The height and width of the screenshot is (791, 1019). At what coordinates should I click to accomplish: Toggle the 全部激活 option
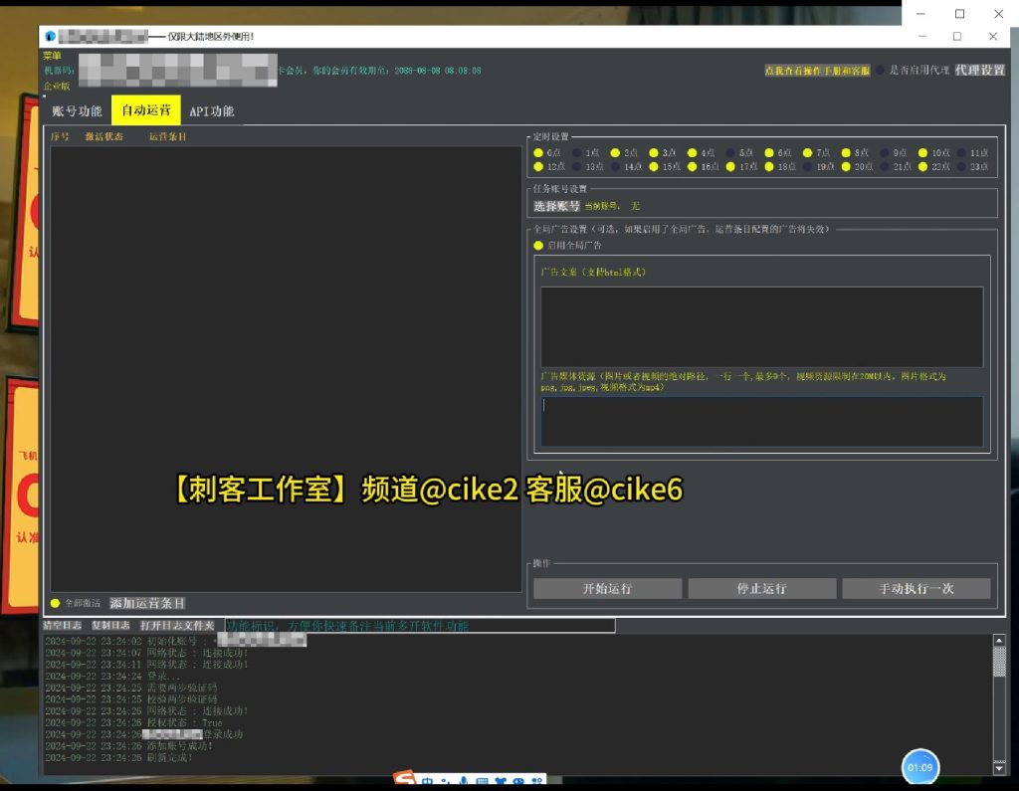pyautogui.click(x=56, y=602)
